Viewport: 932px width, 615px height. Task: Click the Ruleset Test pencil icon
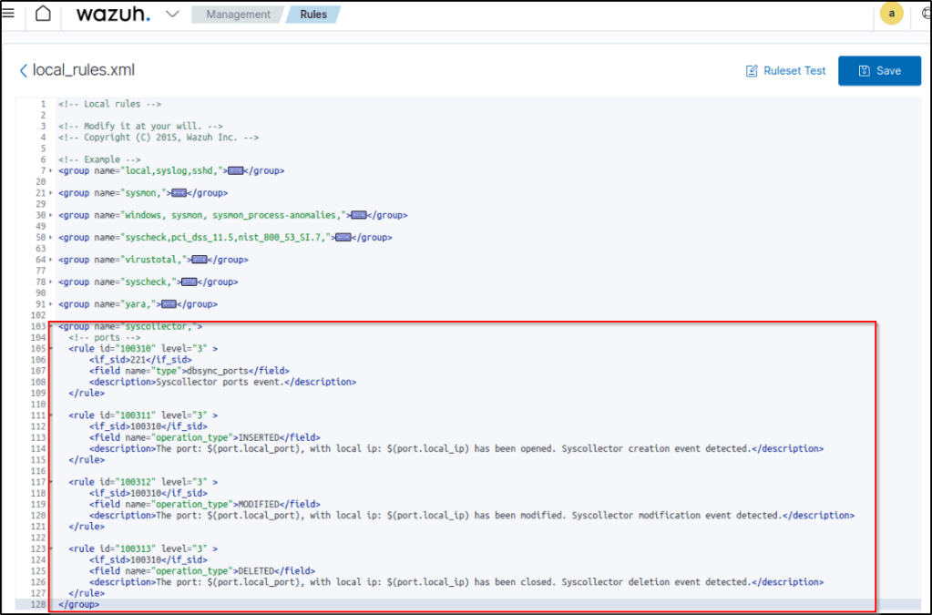(x=752, y=71)
